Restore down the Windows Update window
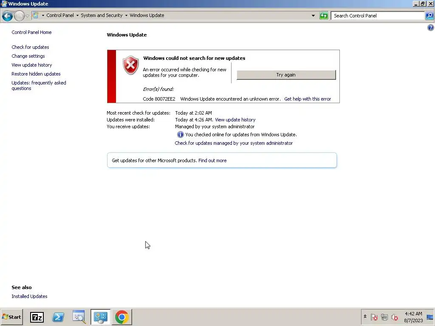Viewport: 435px width, 326px height. (x=423, y=3)
